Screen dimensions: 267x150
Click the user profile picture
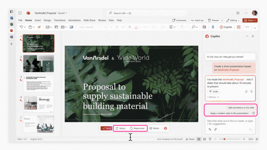pyautogui.click(x=255, y=13)
